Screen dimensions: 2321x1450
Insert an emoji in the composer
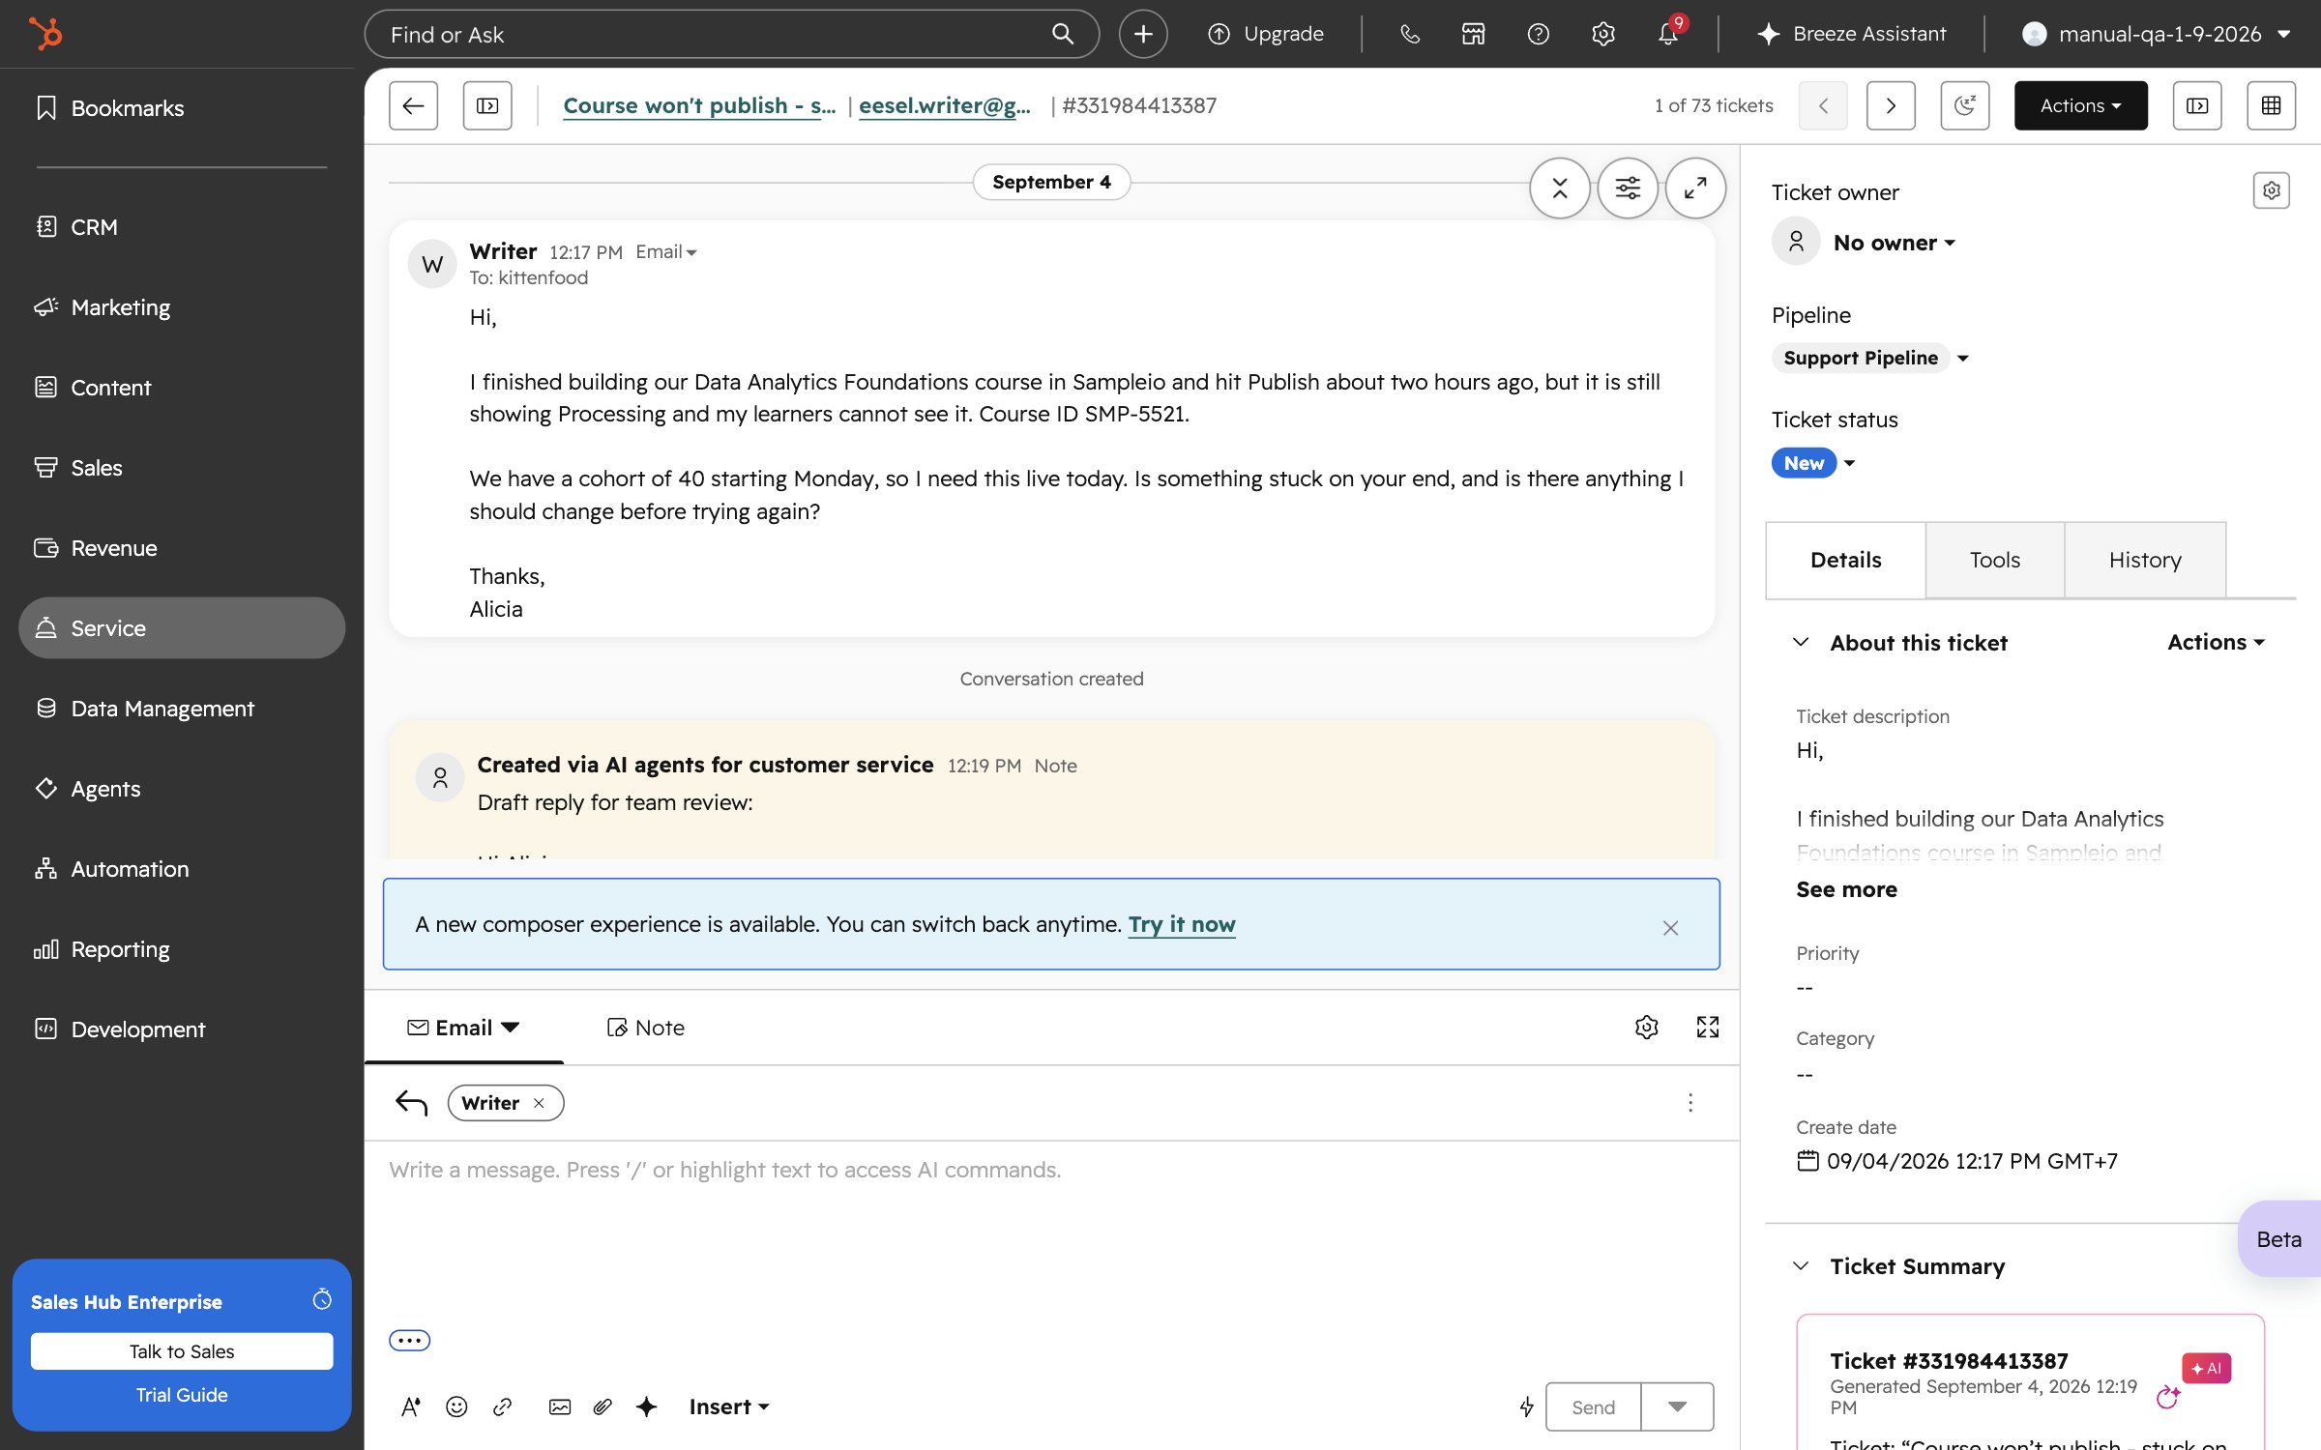[456, 1406]
